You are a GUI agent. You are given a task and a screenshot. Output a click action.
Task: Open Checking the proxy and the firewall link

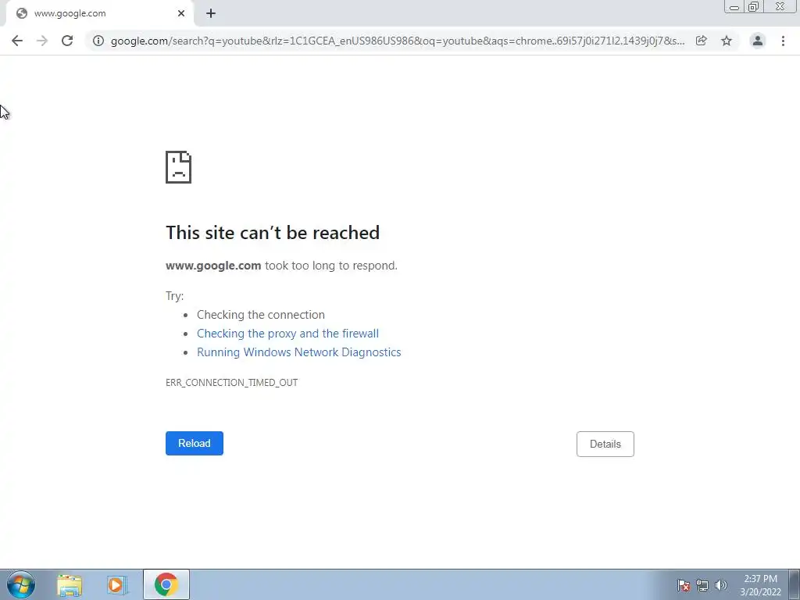point(287,333)
